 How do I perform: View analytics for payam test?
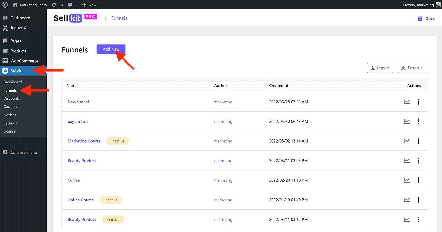tap(407, 122)
